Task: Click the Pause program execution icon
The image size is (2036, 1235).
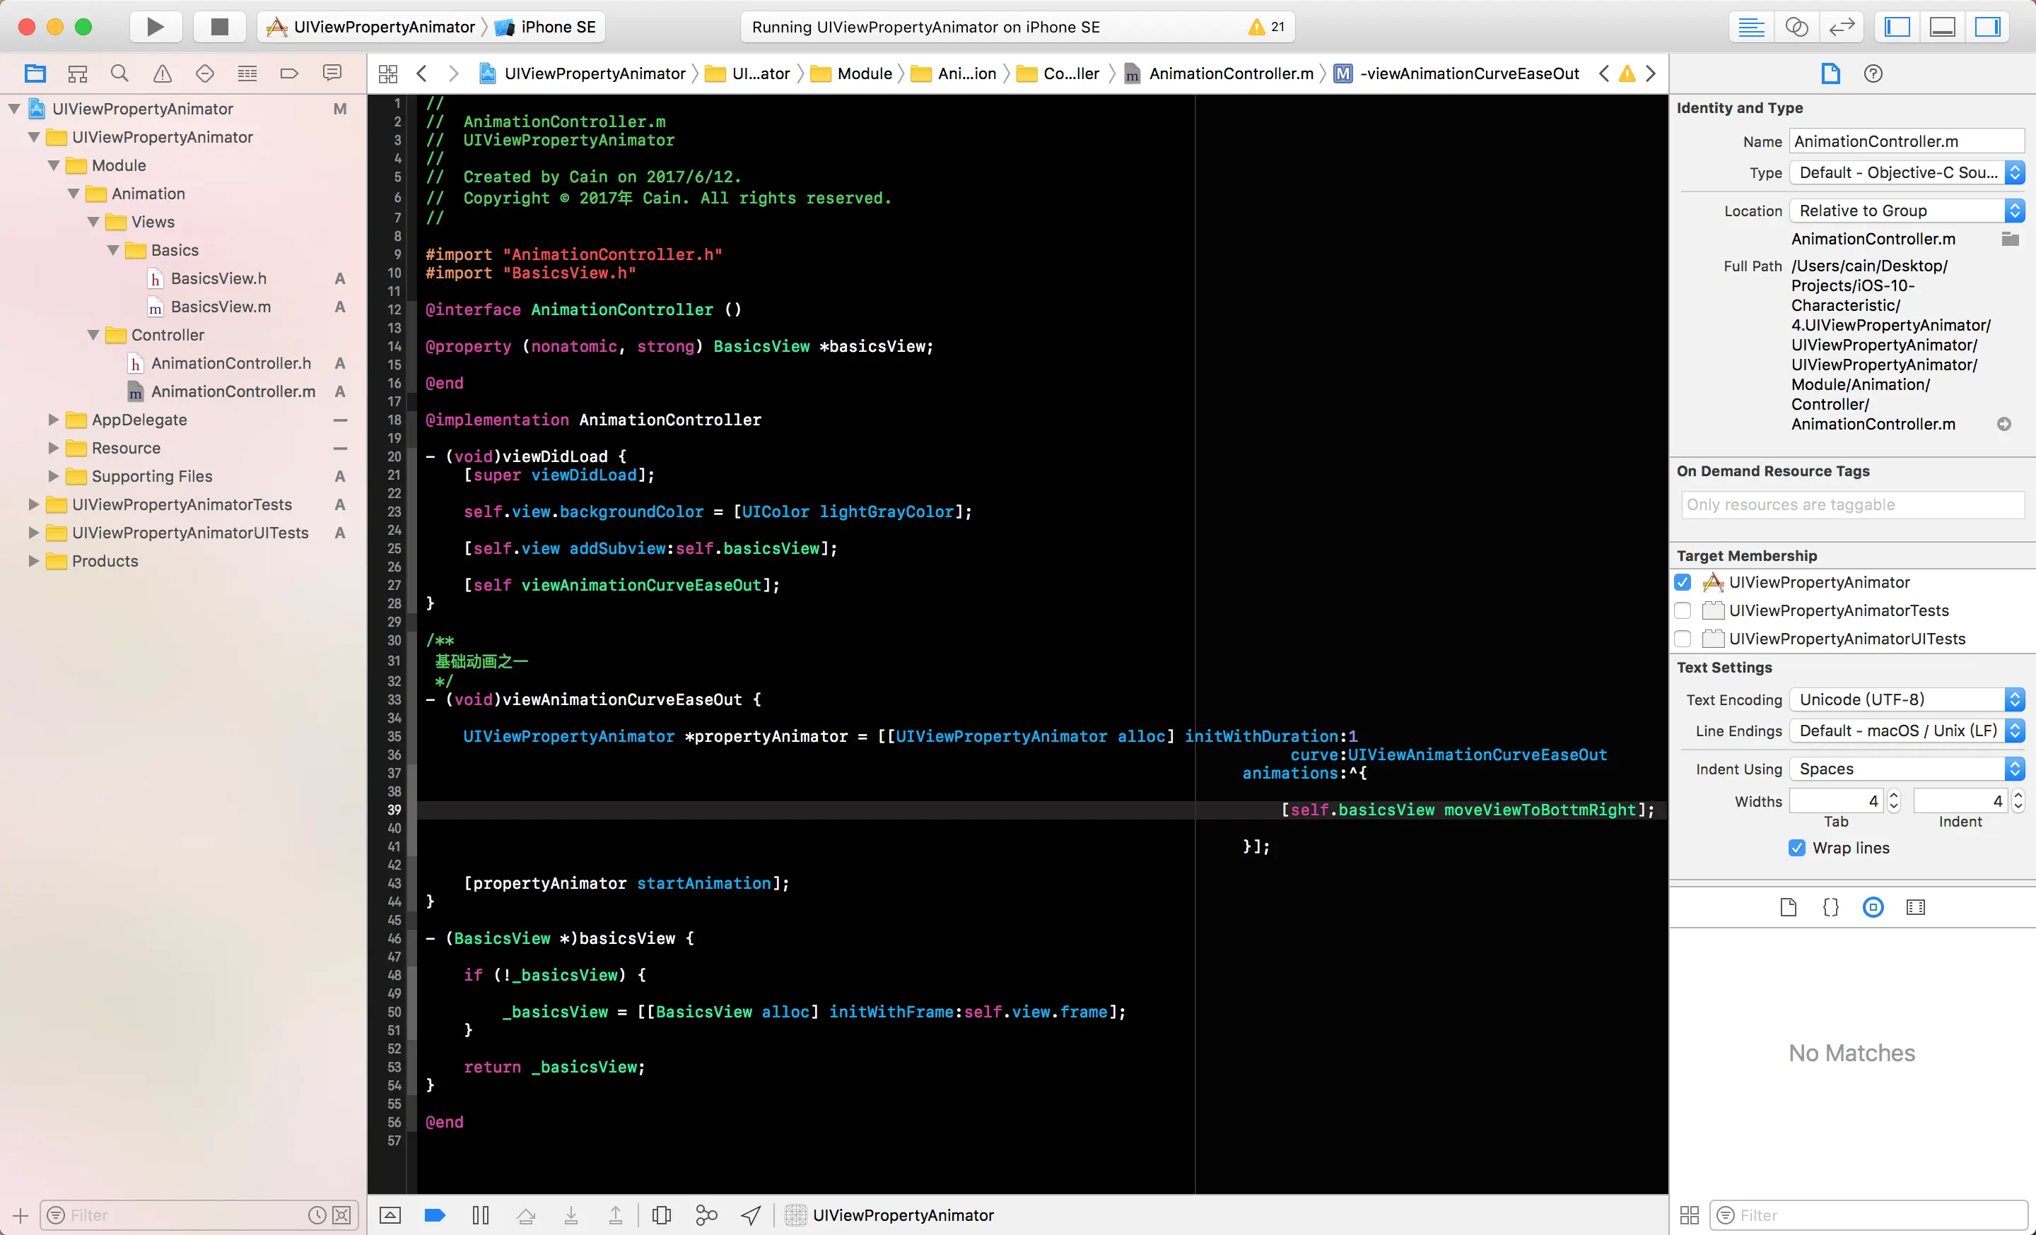Action: pyautogui.click(x=480, y=1215)
